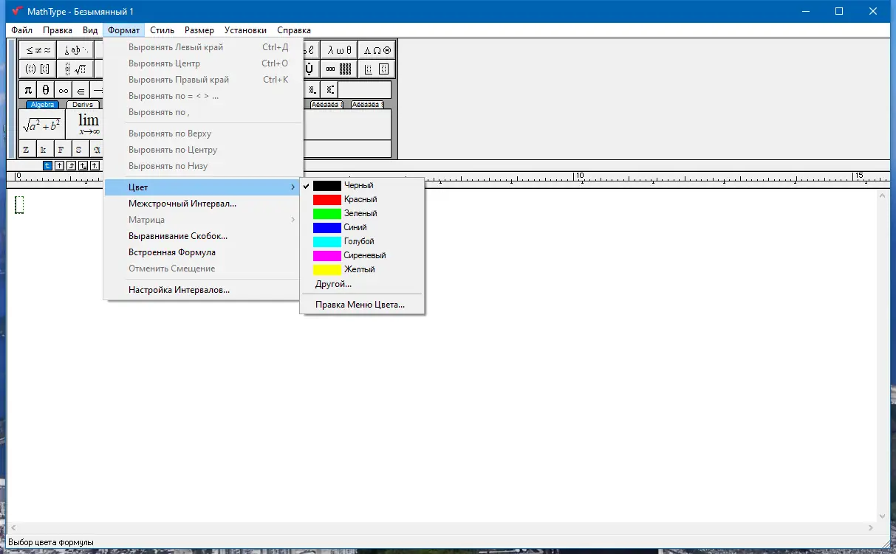Open the lowercase Greek letters palette λωθ
Screen dimensions: 896x554
point(340,50)
